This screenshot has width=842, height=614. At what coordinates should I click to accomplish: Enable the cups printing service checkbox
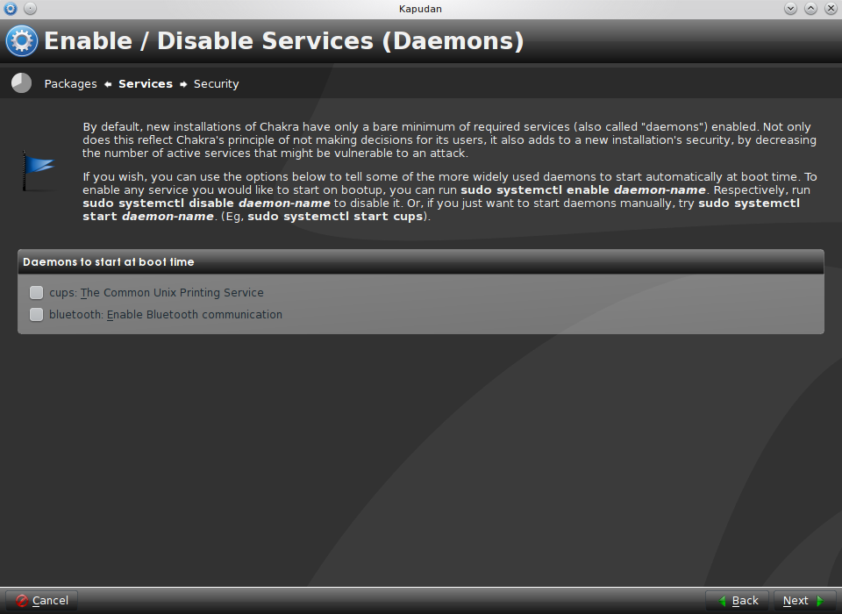(x=37, y=292)
